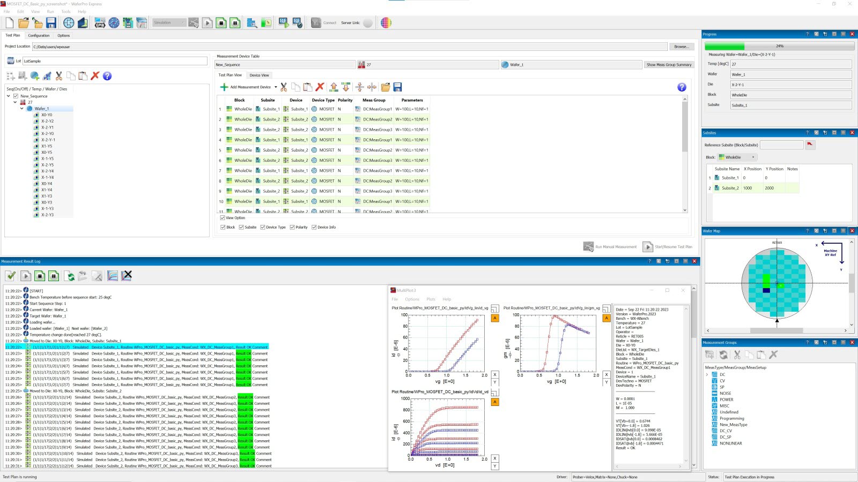Switch to the Device View tab
The image size is (858, 482).
[x=259, y=75]
